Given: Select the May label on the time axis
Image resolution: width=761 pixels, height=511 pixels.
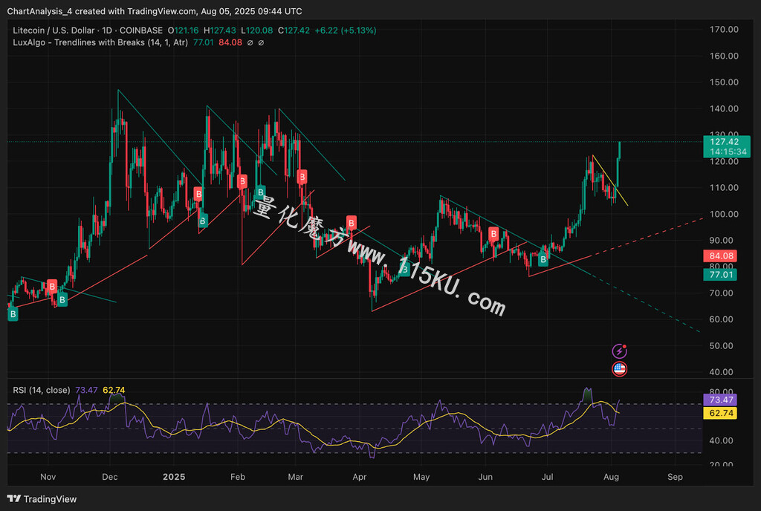Looking at the screenshot, I should [421, 477].
